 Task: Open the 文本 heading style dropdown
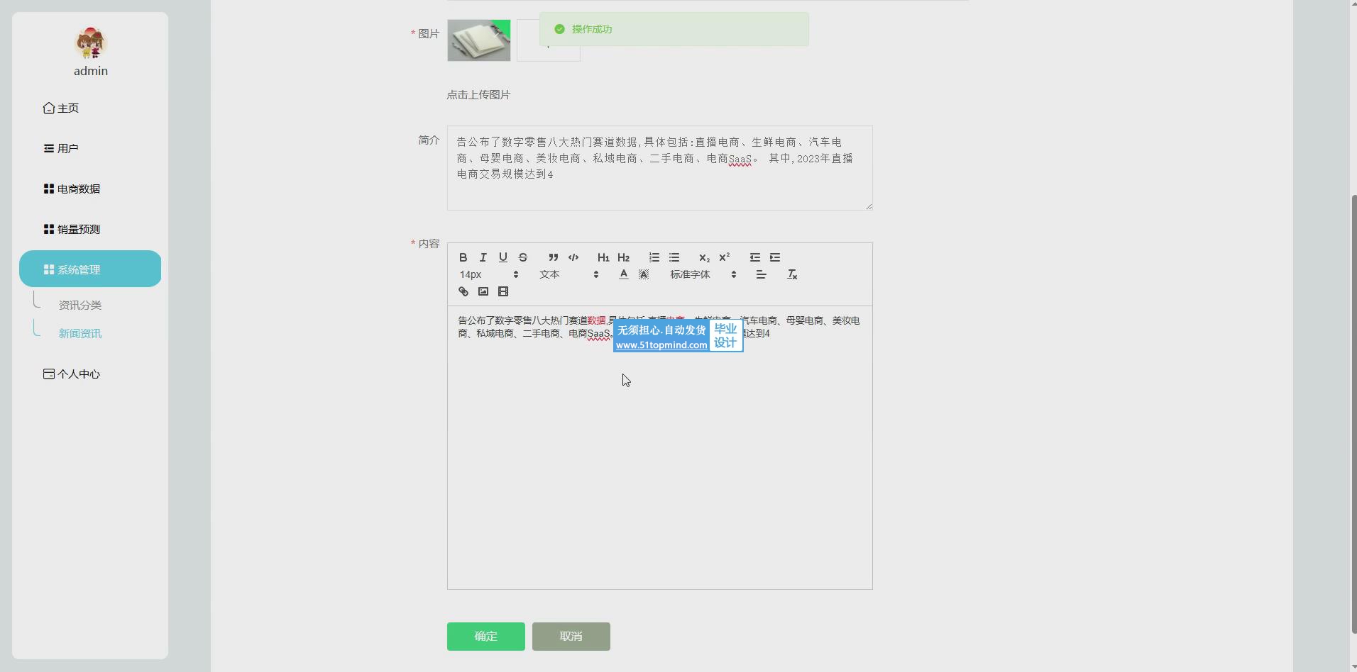[x=568, y=274]
